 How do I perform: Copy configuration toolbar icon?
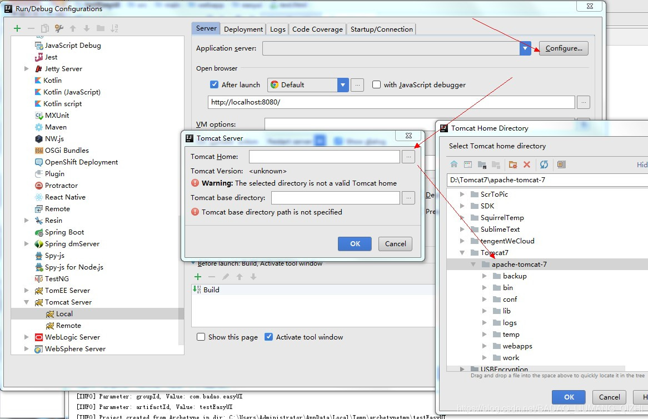pyautogui.click(x=44, y=28)
